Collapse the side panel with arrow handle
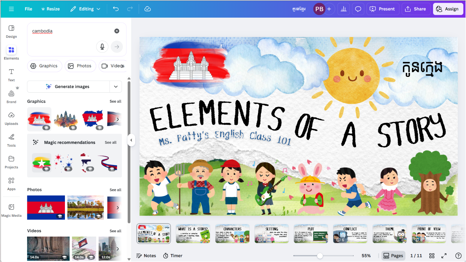 131,140
